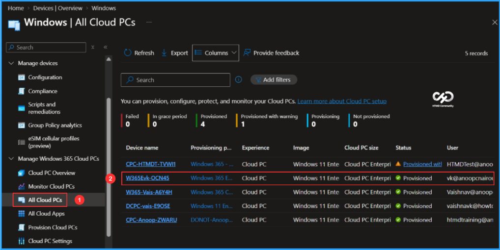Open Group Policy analytics
The width and height of the screenshot is (500, 250).
tap(55, 125)
